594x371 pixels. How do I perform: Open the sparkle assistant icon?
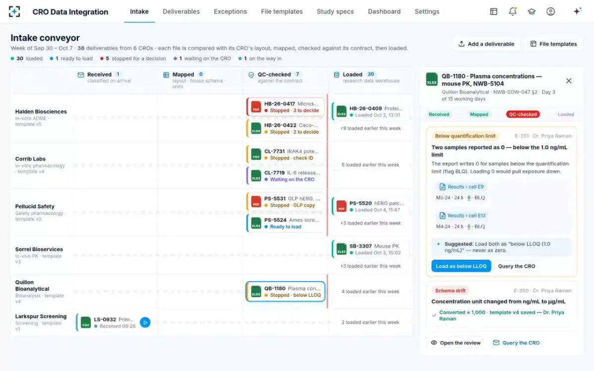tap(577, 11)
